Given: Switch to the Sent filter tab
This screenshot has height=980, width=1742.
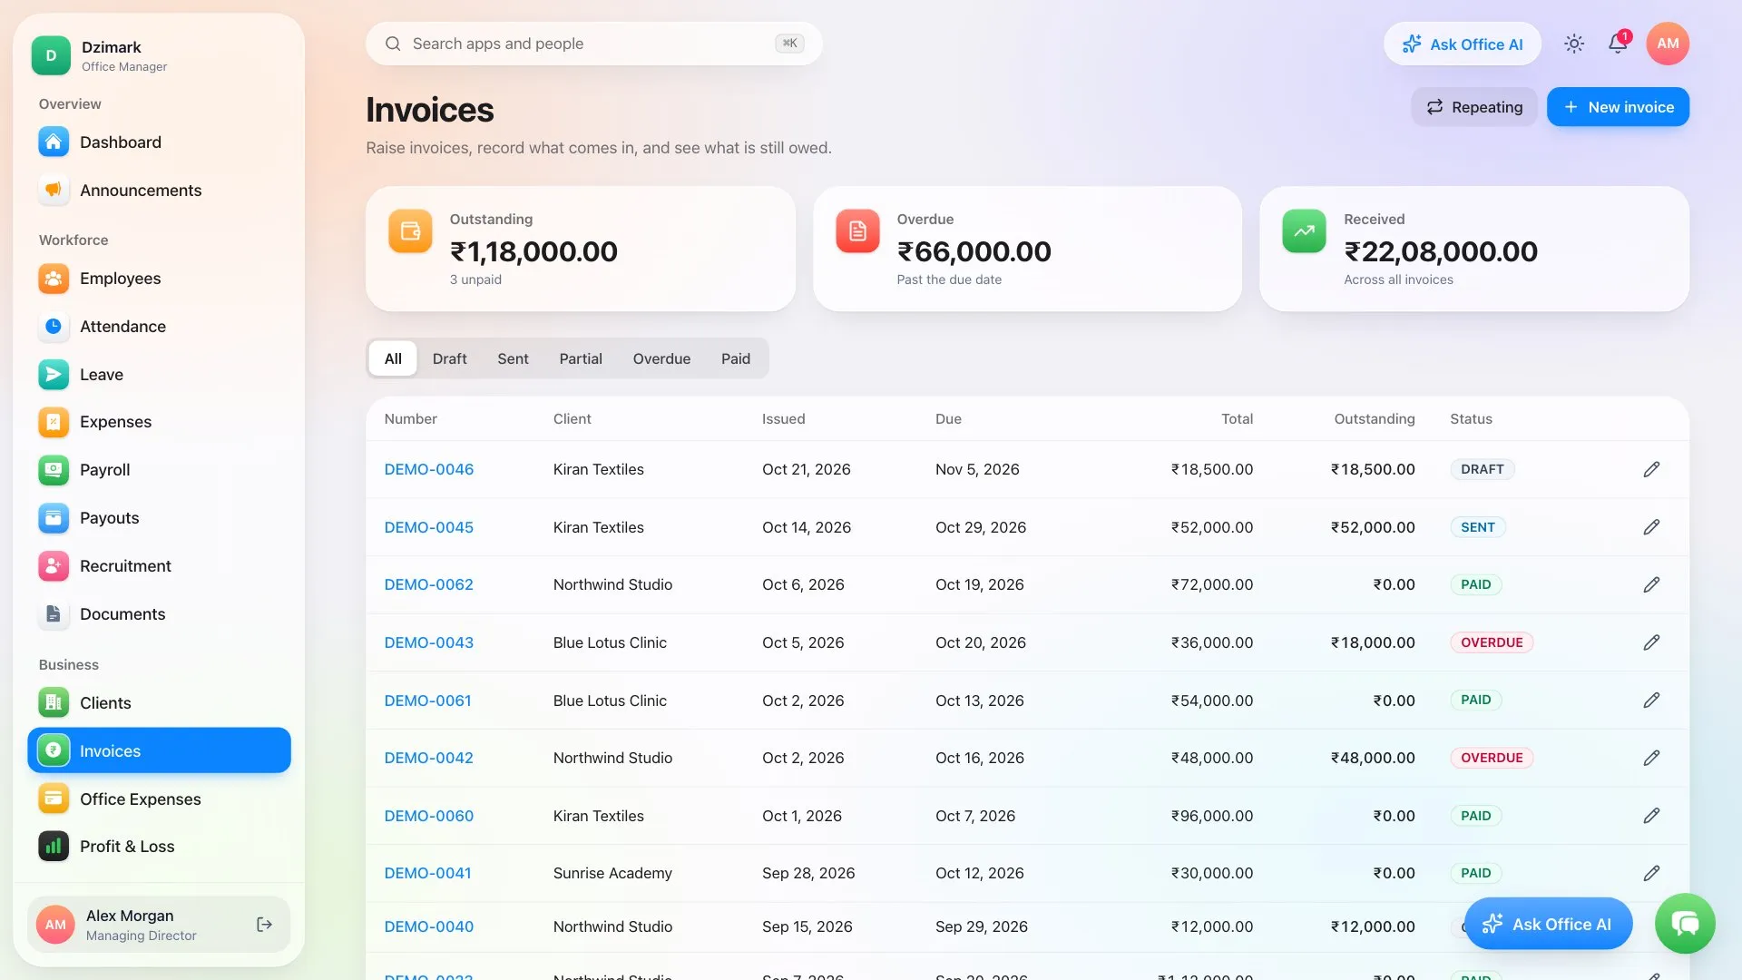Looking at the screenshot, I should (x=513, y=358).
